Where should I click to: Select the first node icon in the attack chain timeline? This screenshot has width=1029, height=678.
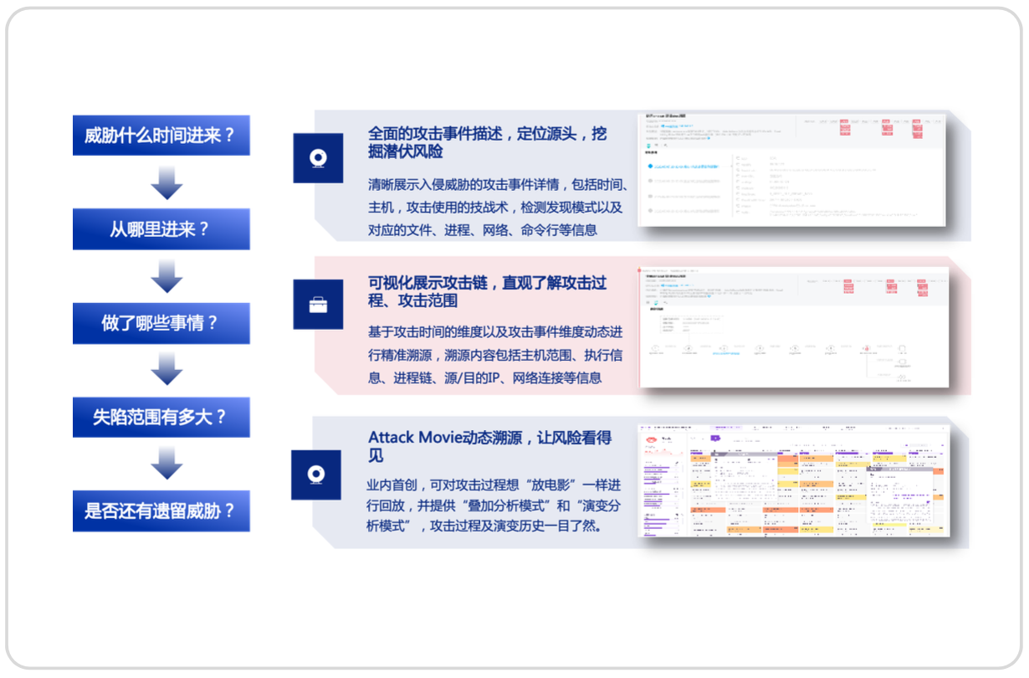654,348
